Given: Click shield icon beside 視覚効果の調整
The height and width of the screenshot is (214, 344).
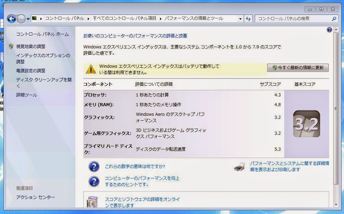Looking at the screenshot, I should click(11, 46).
